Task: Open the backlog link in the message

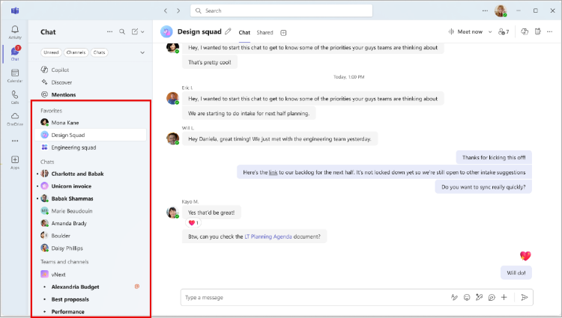Action: tap(273, 172)
